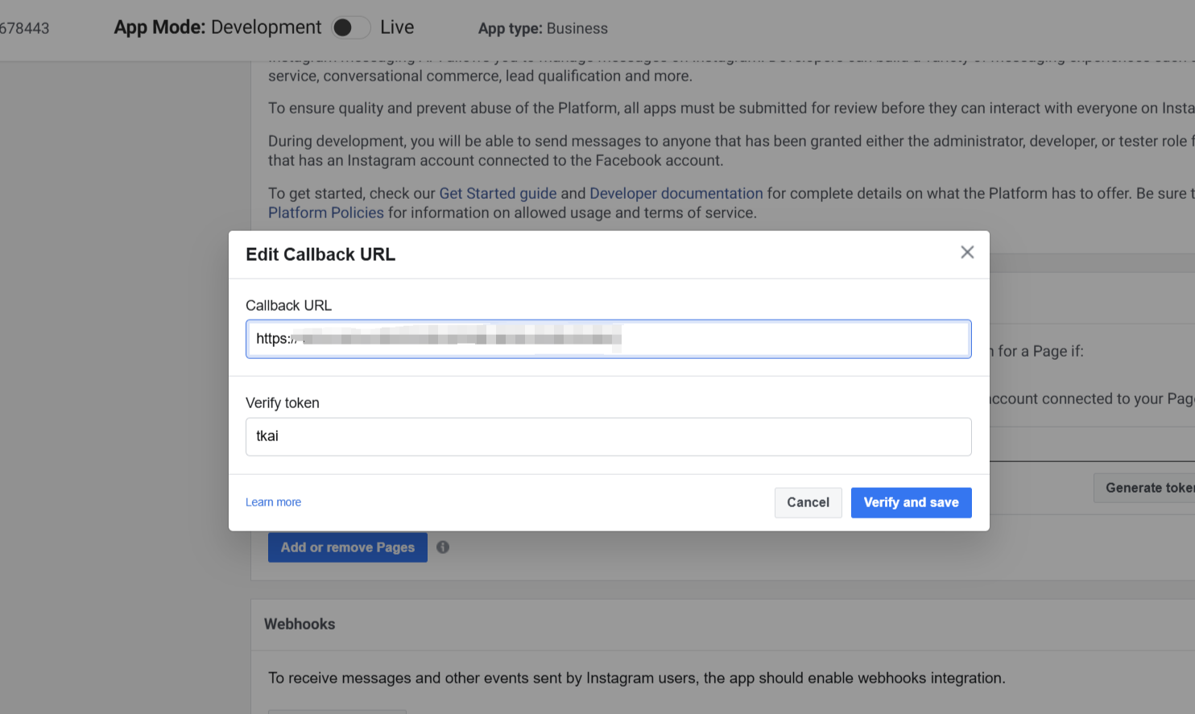Click the Verify token input field
The height and width of the screenshot is (714, 1195).
(608, 436)
